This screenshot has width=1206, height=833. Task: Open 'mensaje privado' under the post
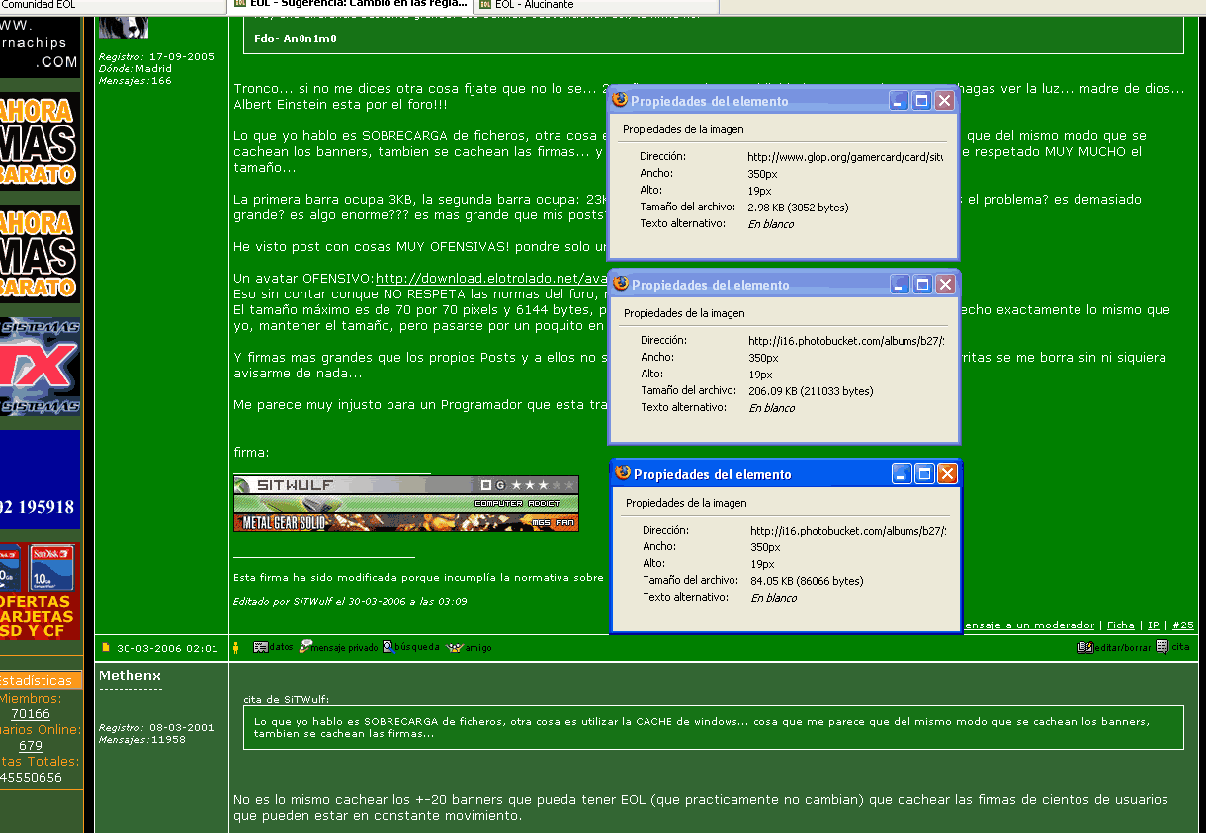tap(305, 648)
